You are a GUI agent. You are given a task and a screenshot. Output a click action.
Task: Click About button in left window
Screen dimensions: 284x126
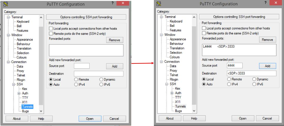click(17, 119)
